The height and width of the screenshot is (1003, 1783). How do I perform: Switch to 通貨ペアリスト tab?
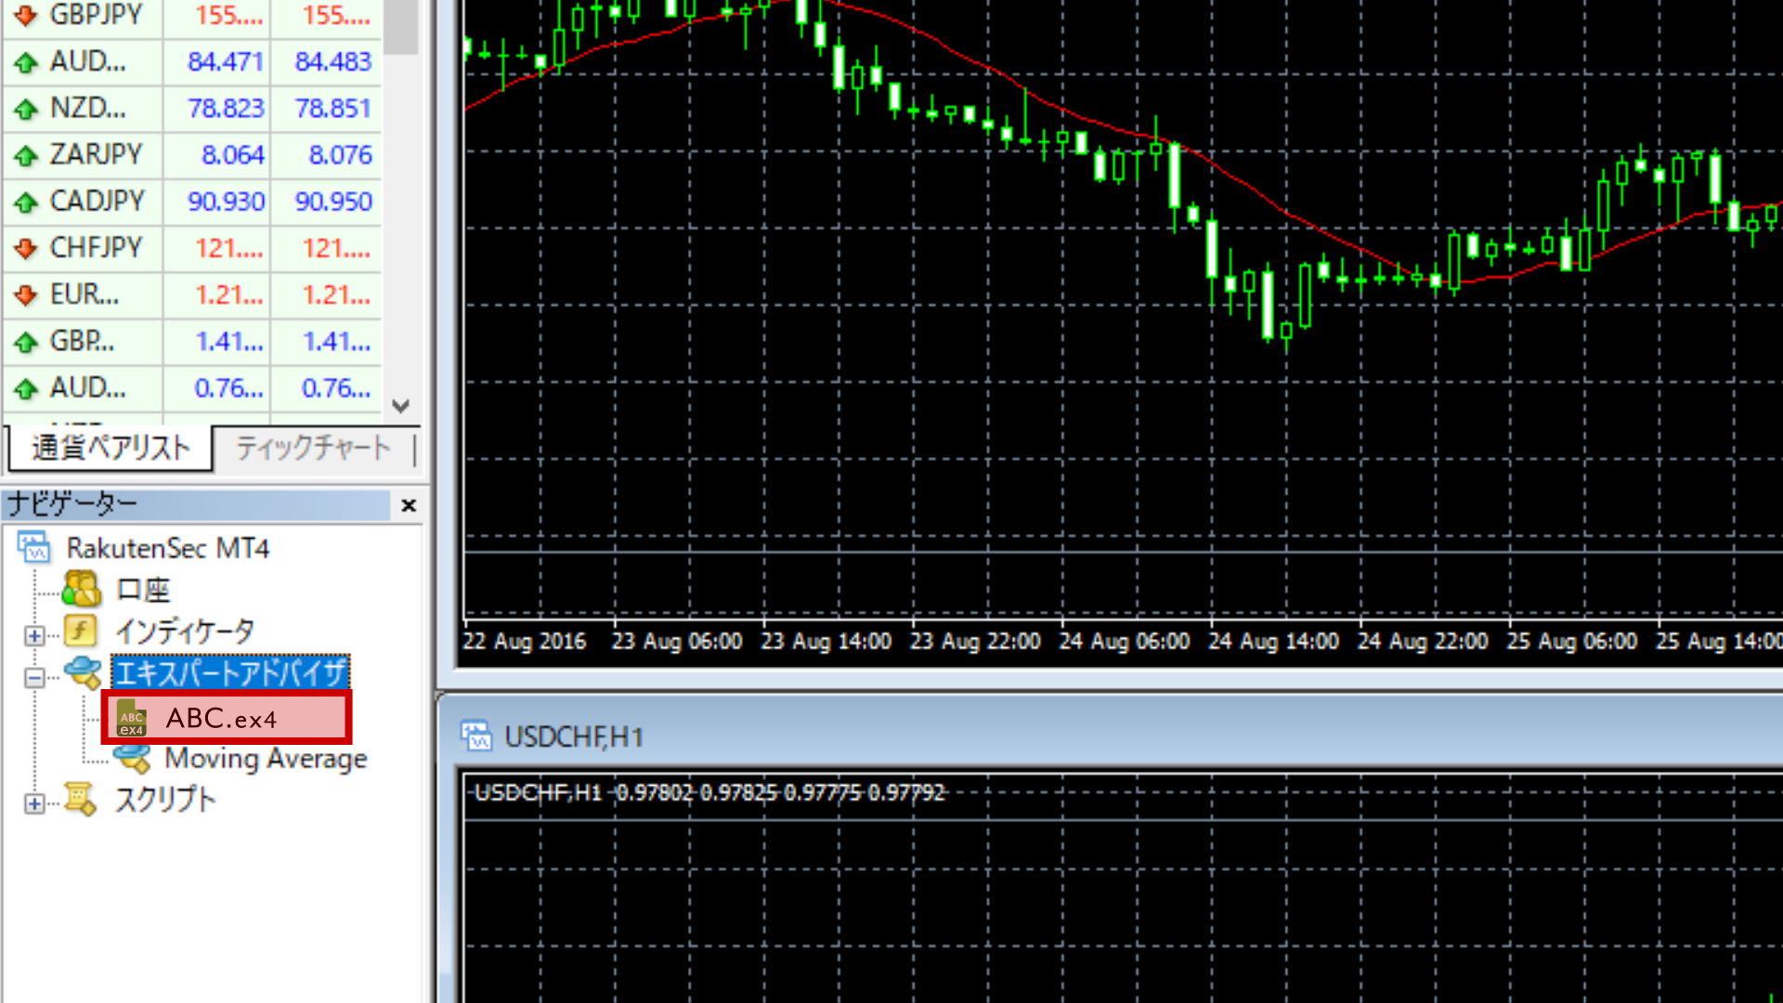tap(111, 449)
